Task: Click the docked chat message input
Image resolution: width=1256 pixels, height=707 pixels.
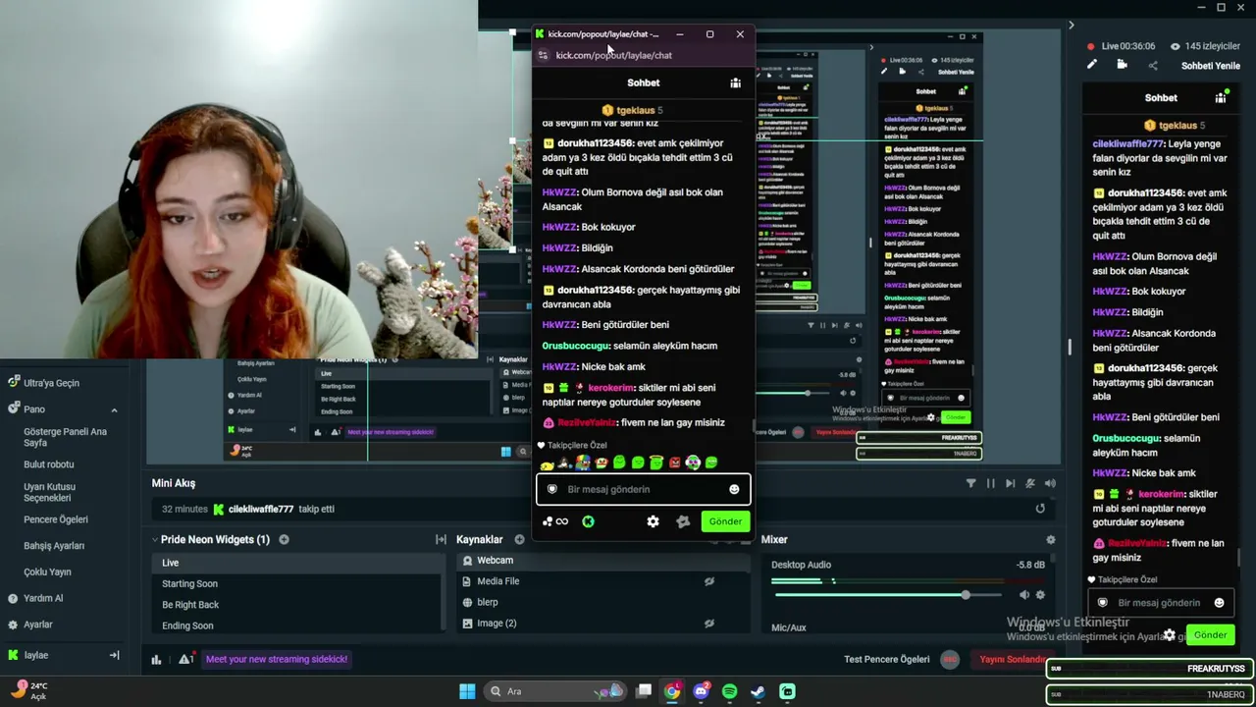Action: [1161, 603]
